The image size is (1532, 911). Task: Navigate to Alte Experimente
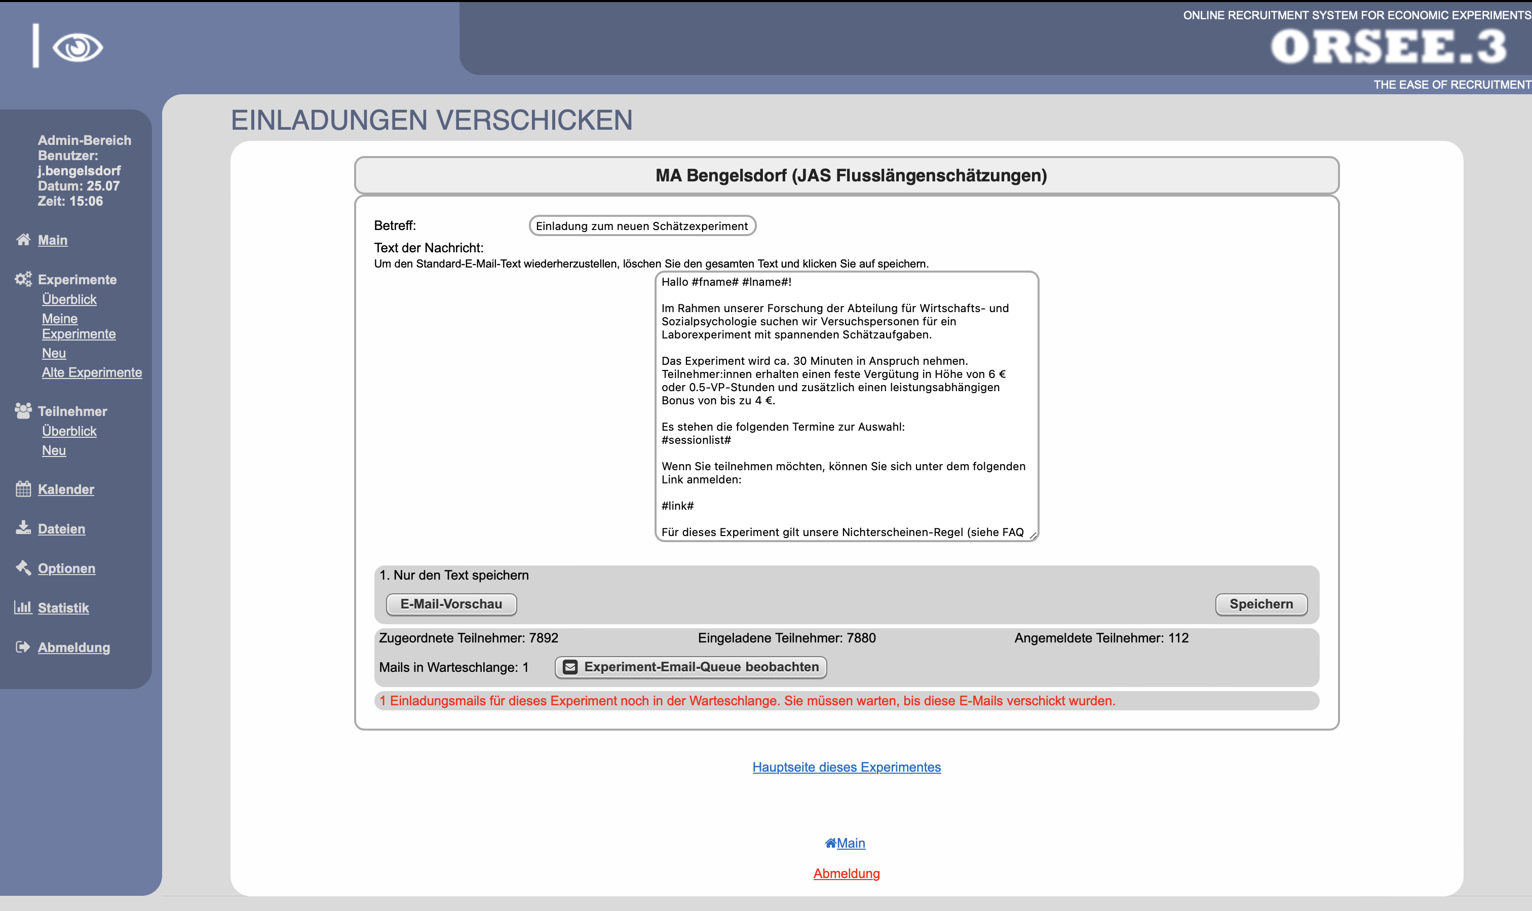92,372
